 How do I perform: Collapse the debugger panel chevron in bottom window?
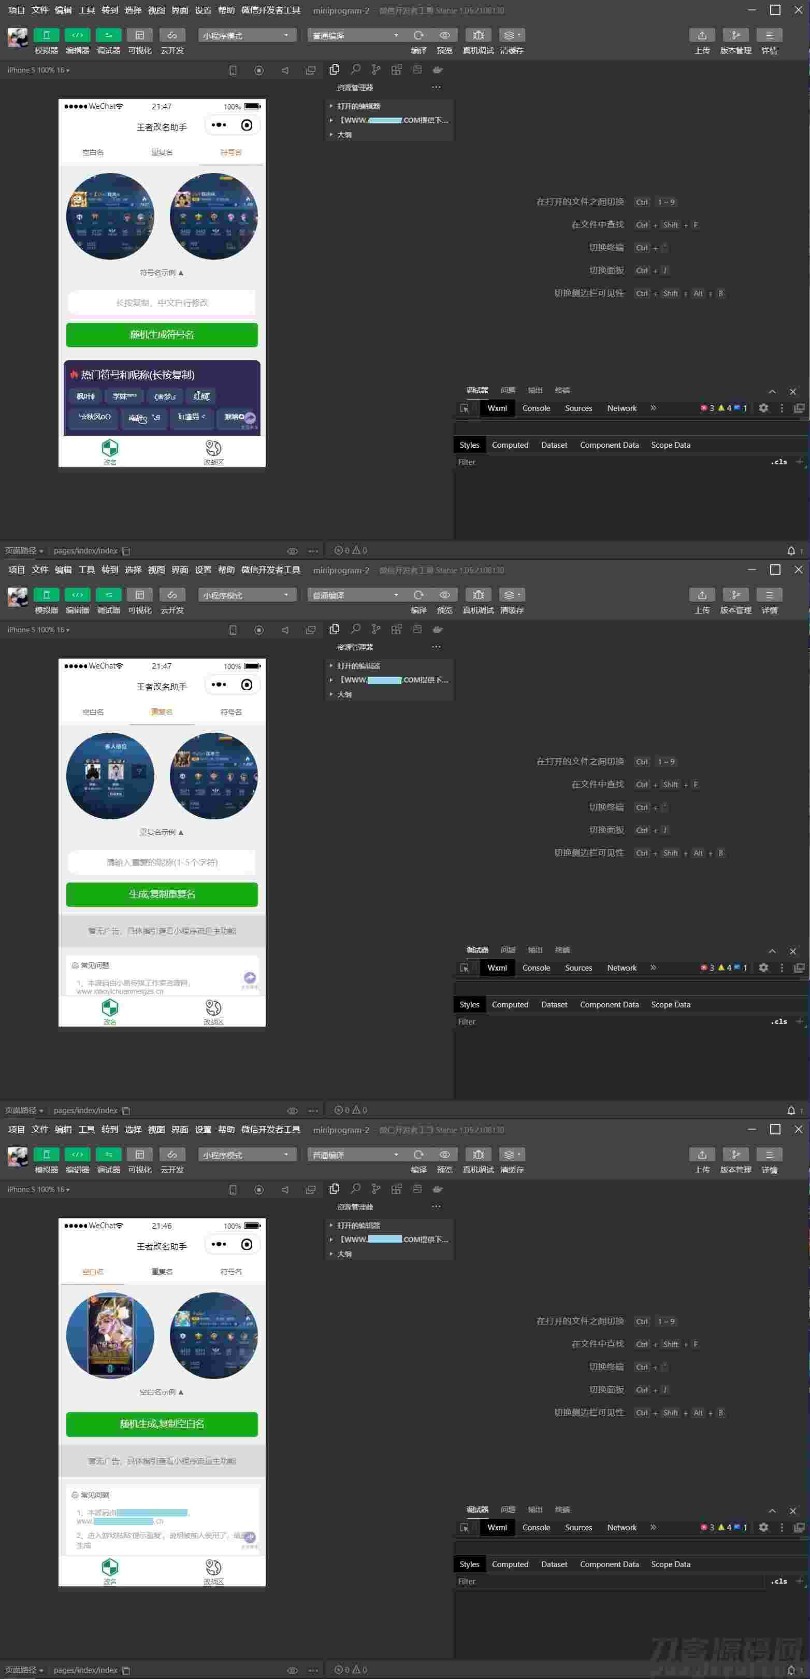point(772,1511)
